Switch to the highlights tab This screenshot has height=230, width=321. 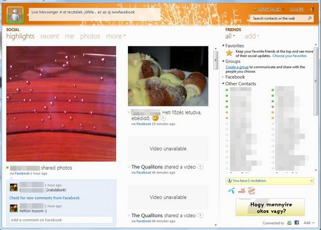click(x=20, y=36)
